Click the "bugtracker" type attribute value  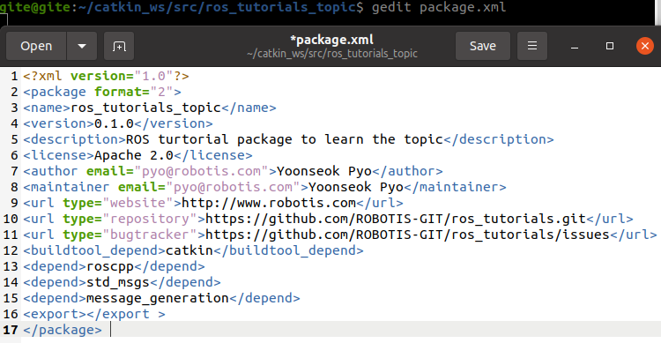[150, 235]
